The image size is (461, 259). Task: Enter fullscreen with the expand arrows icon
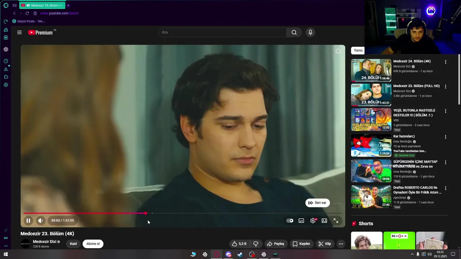coord(336,221)
